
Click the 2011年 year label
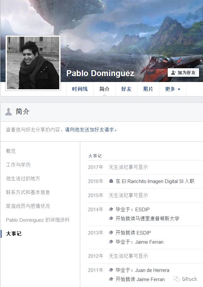(96, 270)
